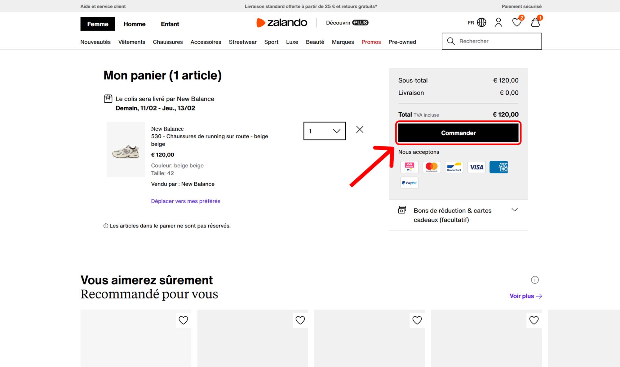Image resolution: width=620 pixels, height=367 pixels.
Task: Click the info icon beside recommendations
Action: coord(535,280)
